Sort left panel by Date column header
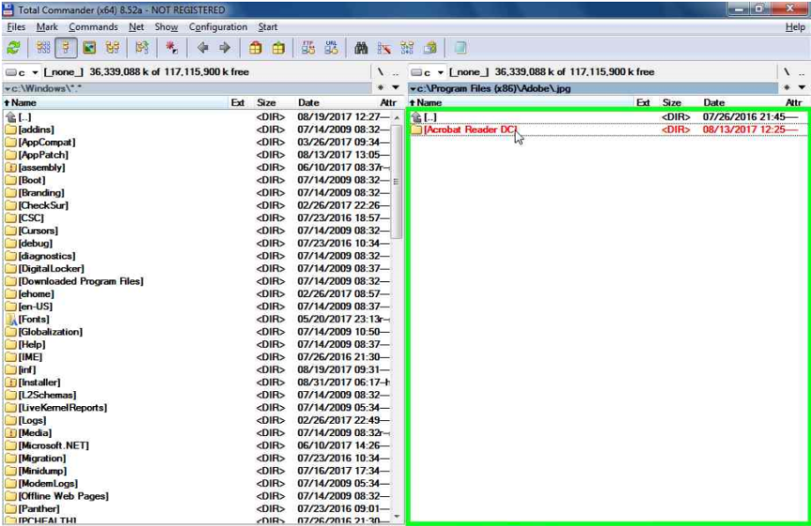The height and width of the screenshot is (526, 811). [x=309, y=103]
